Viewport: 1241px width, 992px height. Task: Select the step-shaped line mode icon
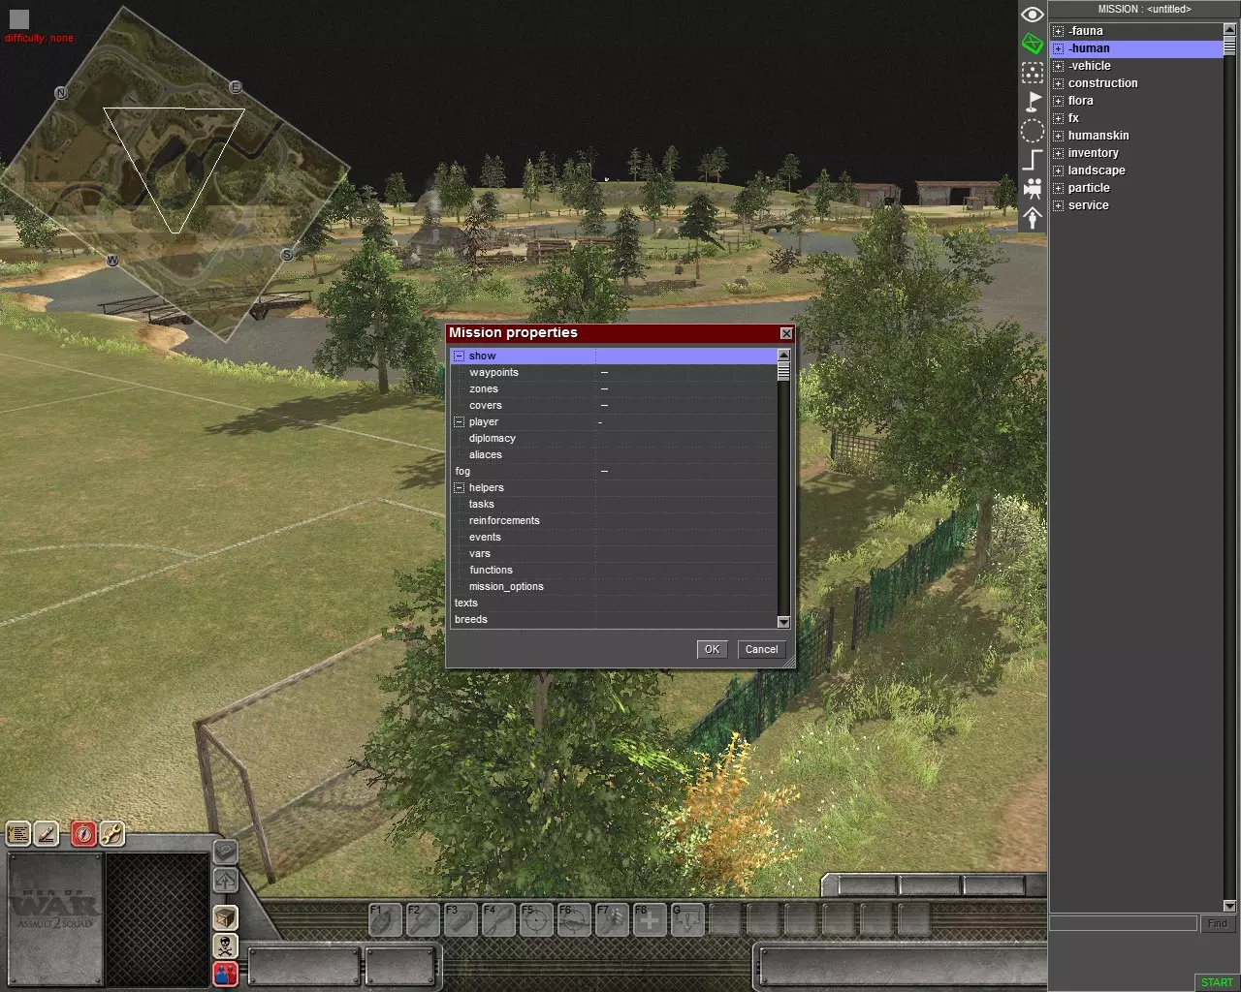[1033, 160]
